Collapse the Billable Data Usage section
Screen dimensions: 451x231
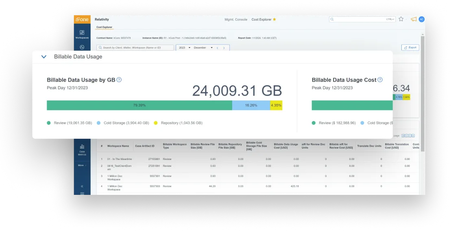tap(44, 57)
